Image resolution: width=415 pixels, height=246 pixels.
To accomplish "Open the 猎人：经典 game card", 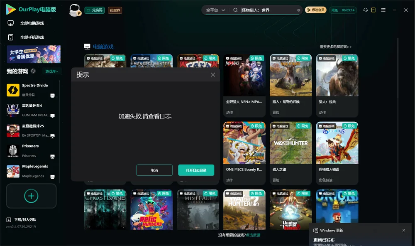I will coord(337,85).
